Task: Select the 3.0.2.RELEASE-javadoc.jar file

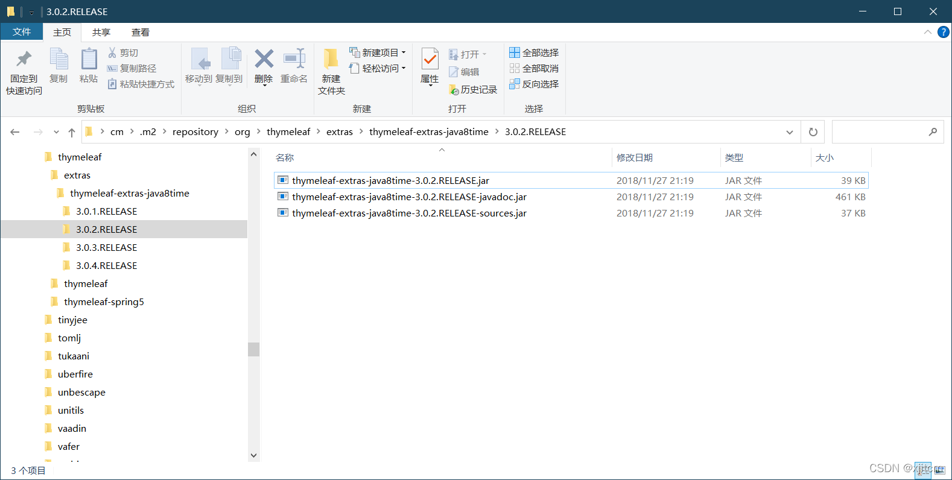Action: click(x=571, y=197)
